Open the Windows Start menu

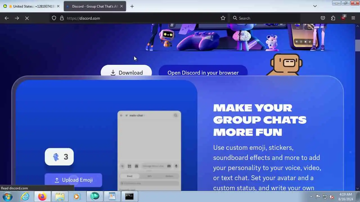tap(8, 196)
